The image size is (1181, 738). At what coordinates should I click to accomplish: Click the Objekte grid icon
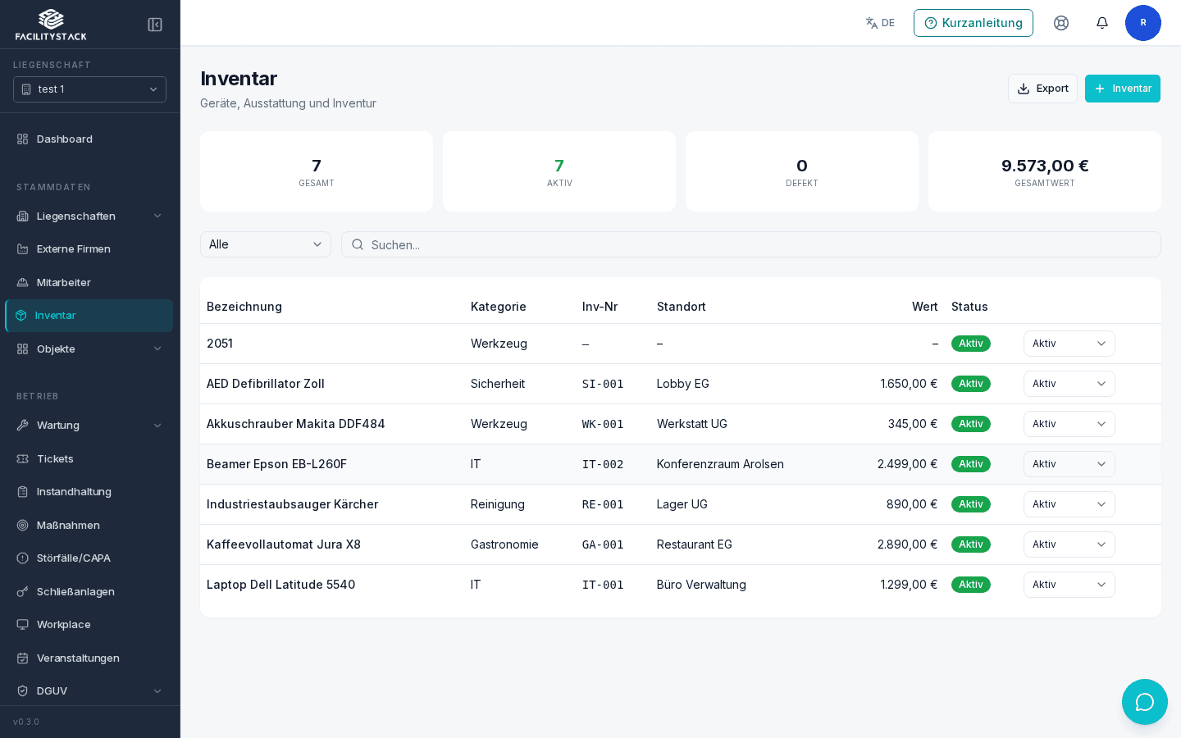pyautogui.click(x=23, y=349)
